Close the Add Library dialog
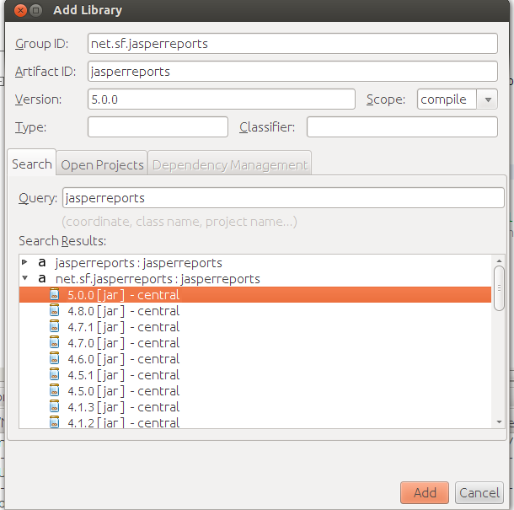 pos(21,10)
